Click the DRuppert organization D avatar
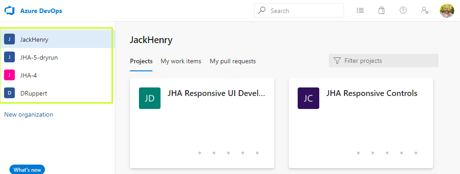Screen dimensions: 460x174 [9, 93]
